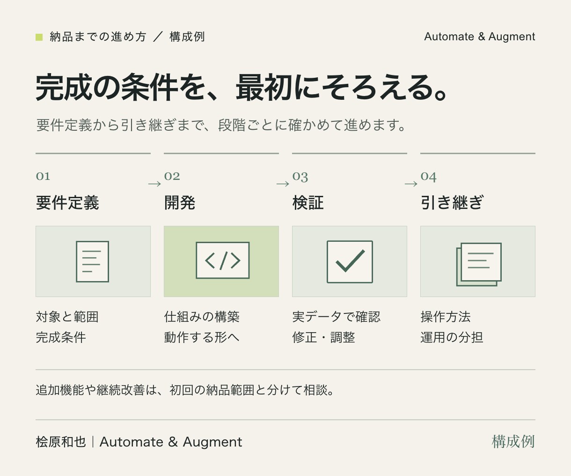571x476 pixels.
Task: Click the text 実データで確認
Action: tap(337, 317)
